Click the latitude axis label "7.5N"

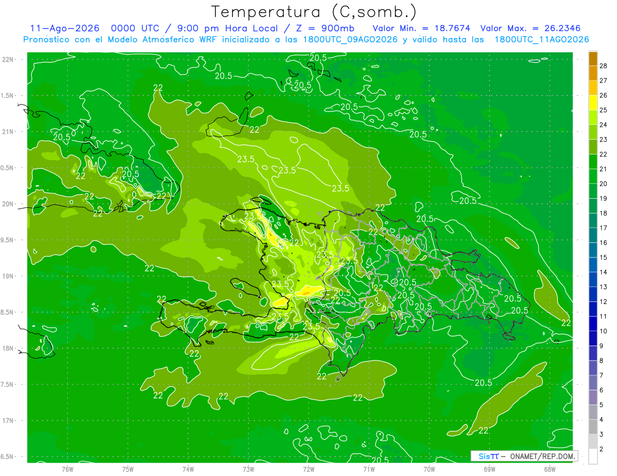[x=7, y=385]
